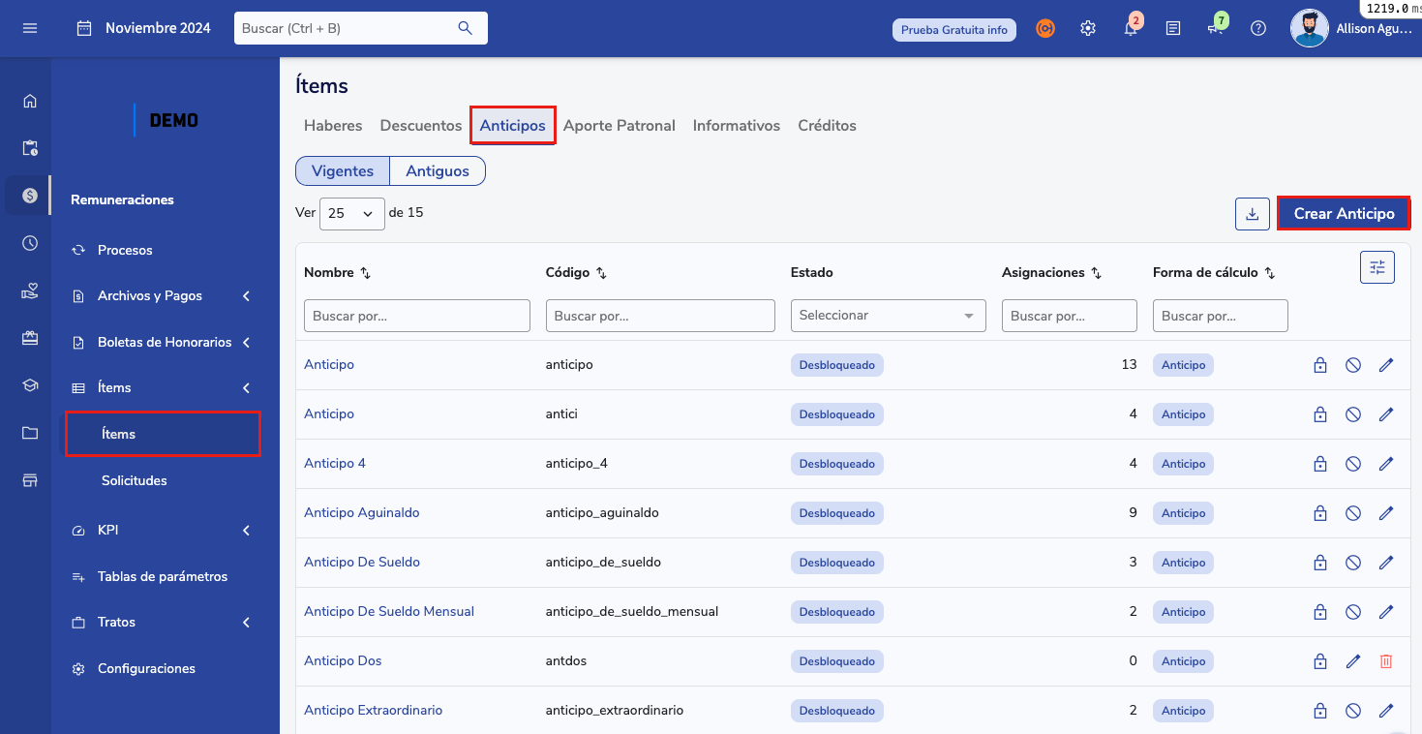Open the Estado Seleccionar dropdown
The image size is (1422, 734).
[x=887, y=316]
